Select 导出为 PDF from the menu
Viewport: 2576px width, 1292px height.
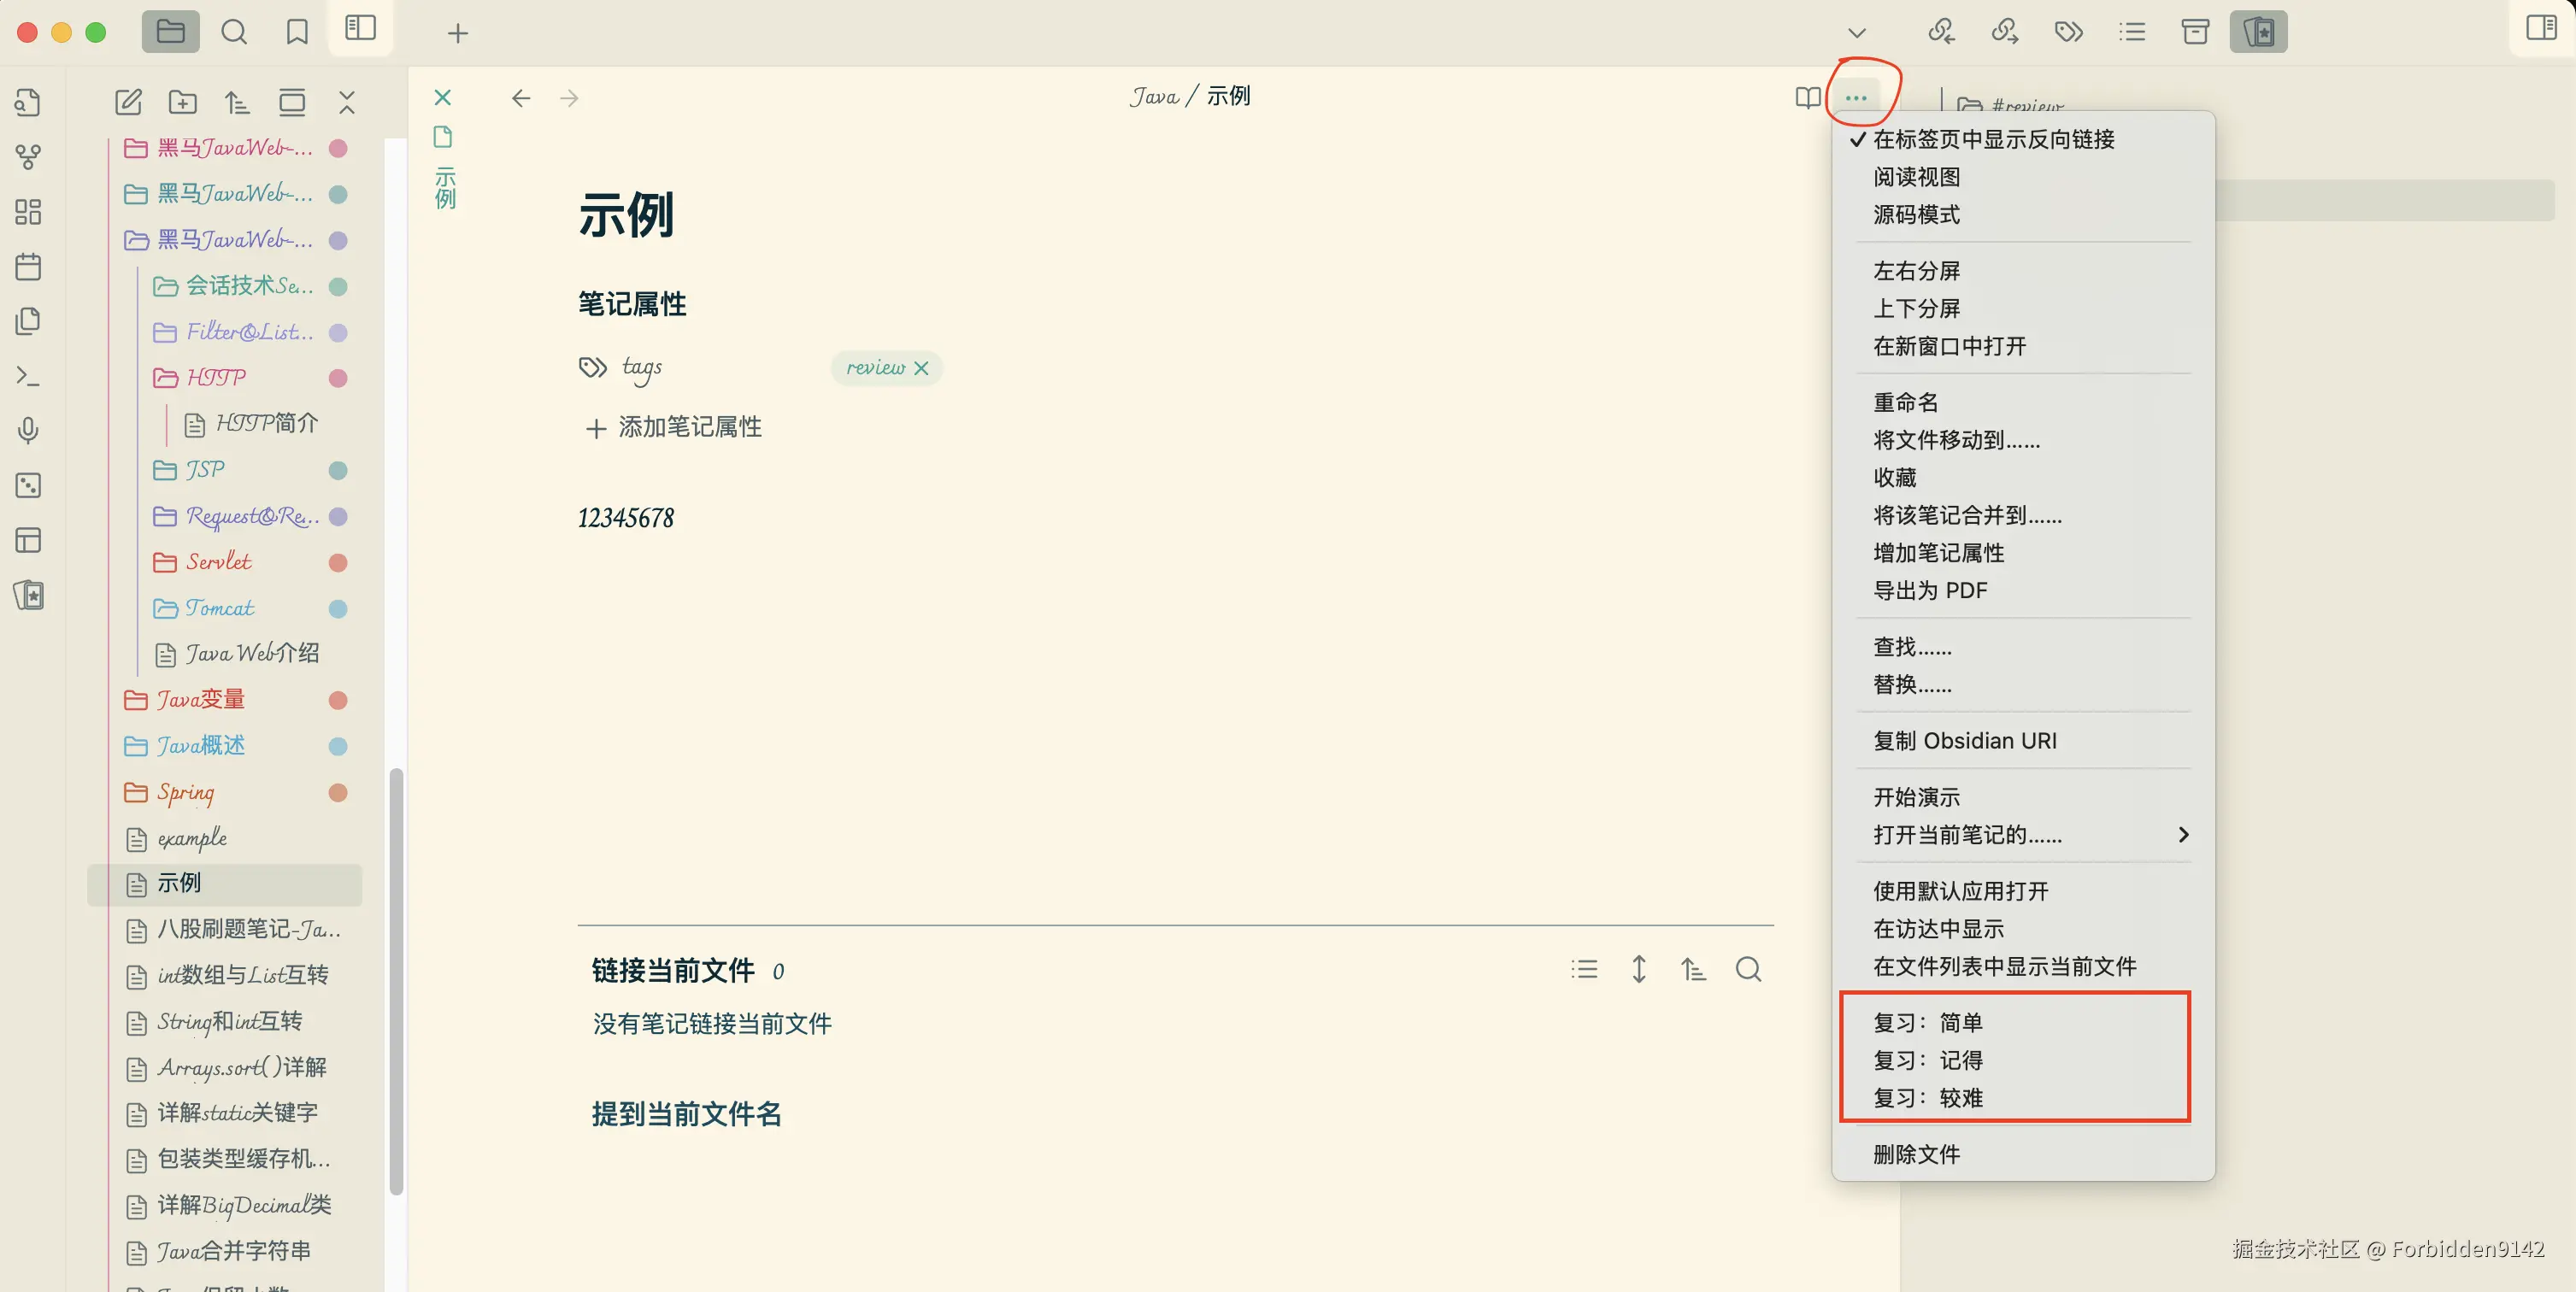click(1930, 590)
